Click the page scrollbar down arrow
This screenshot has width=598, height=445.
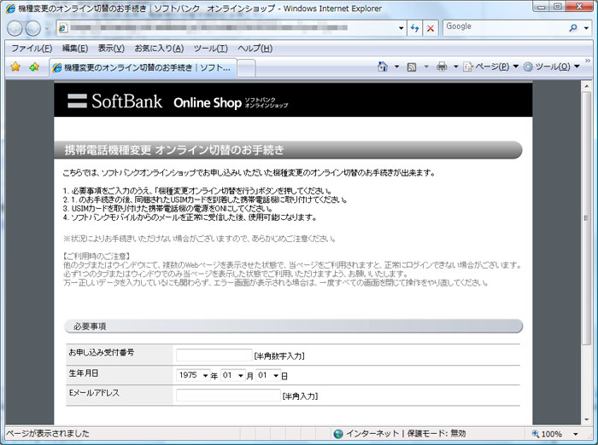point(587,419)
